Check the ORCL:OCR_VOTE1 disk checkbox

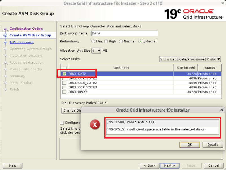coord(64,79)
